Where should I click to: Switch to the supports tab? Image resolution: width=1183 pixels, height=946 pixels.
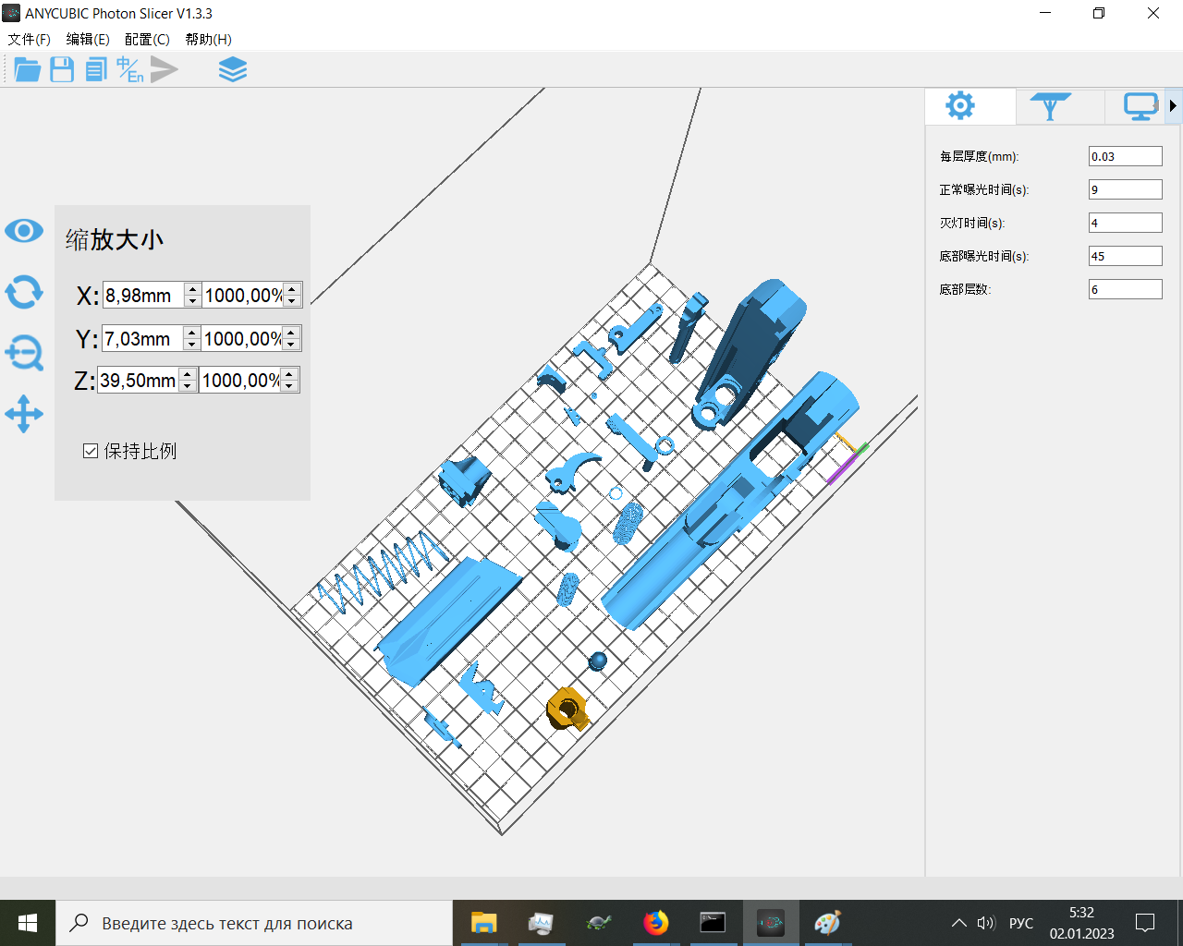[x=1050, y=106]
